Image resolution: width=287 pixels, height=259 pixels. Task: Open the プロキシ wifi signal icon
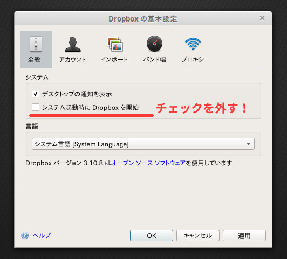(x=193, y=44)
